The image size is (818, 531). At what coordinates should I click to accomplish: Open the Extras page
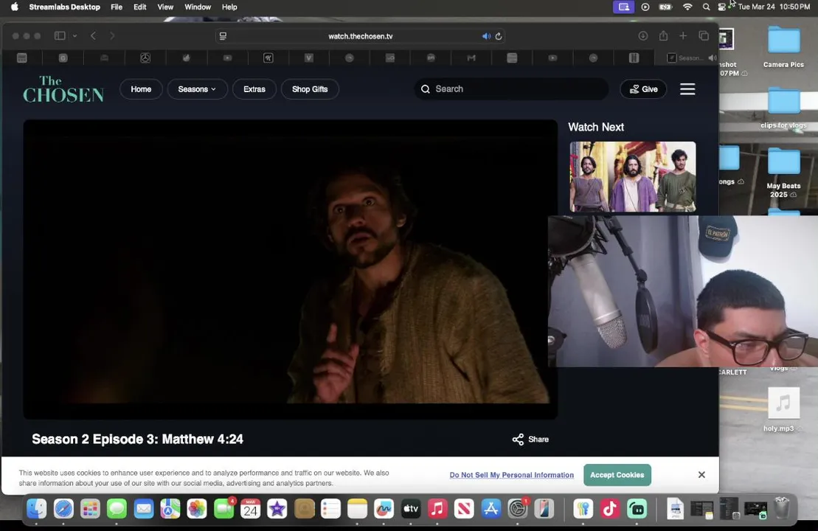point(254,89)
